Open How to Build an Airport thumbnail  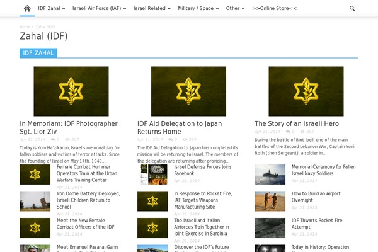270,202
